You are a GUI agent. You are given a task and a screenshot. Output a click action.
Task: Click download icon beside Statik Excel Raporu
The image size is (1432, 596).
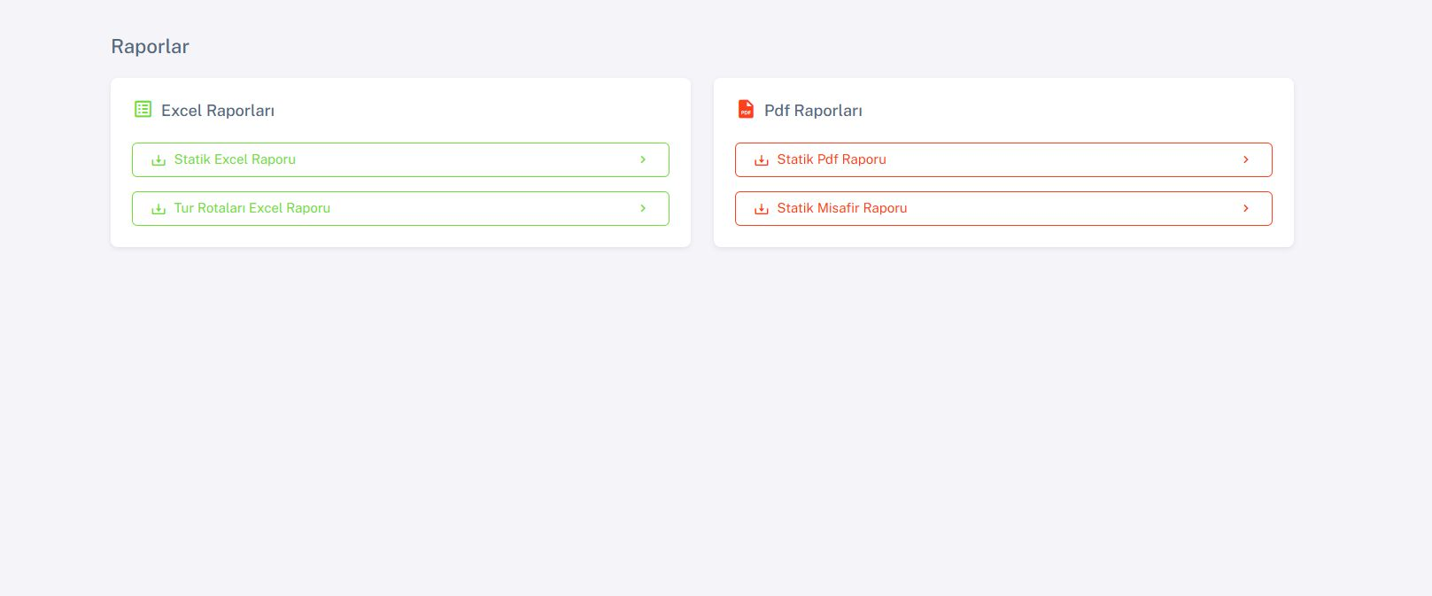[x=159, y=160]
